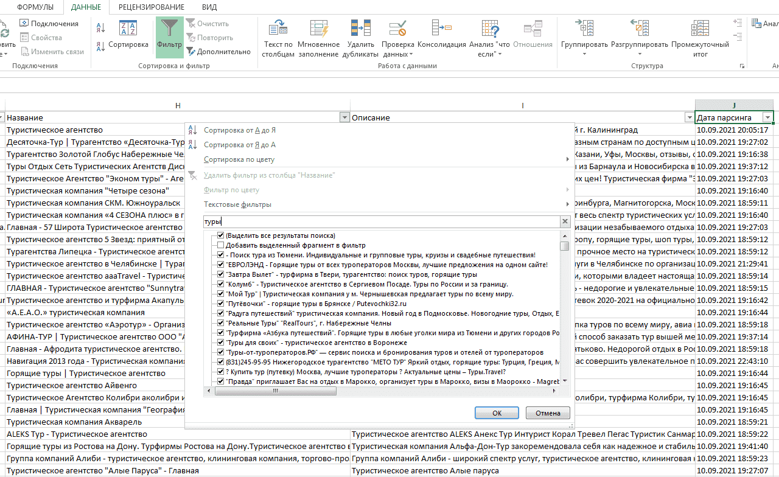The image size is (779, 477).
Task: Open Разгруппировать dropdown arrow
Action: pos(640,54)
